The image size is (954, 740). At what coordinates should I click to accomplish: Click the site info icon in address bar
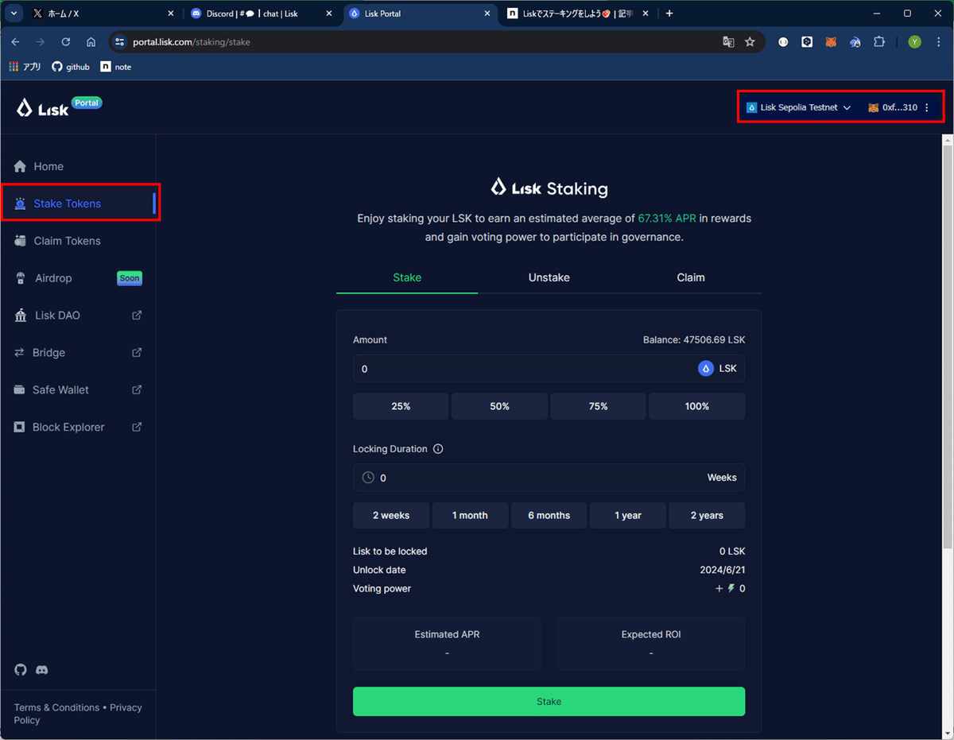tap(120, 41)
